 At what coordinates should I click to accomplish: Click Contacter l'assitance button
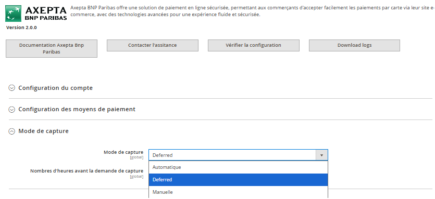pos(153,45)
